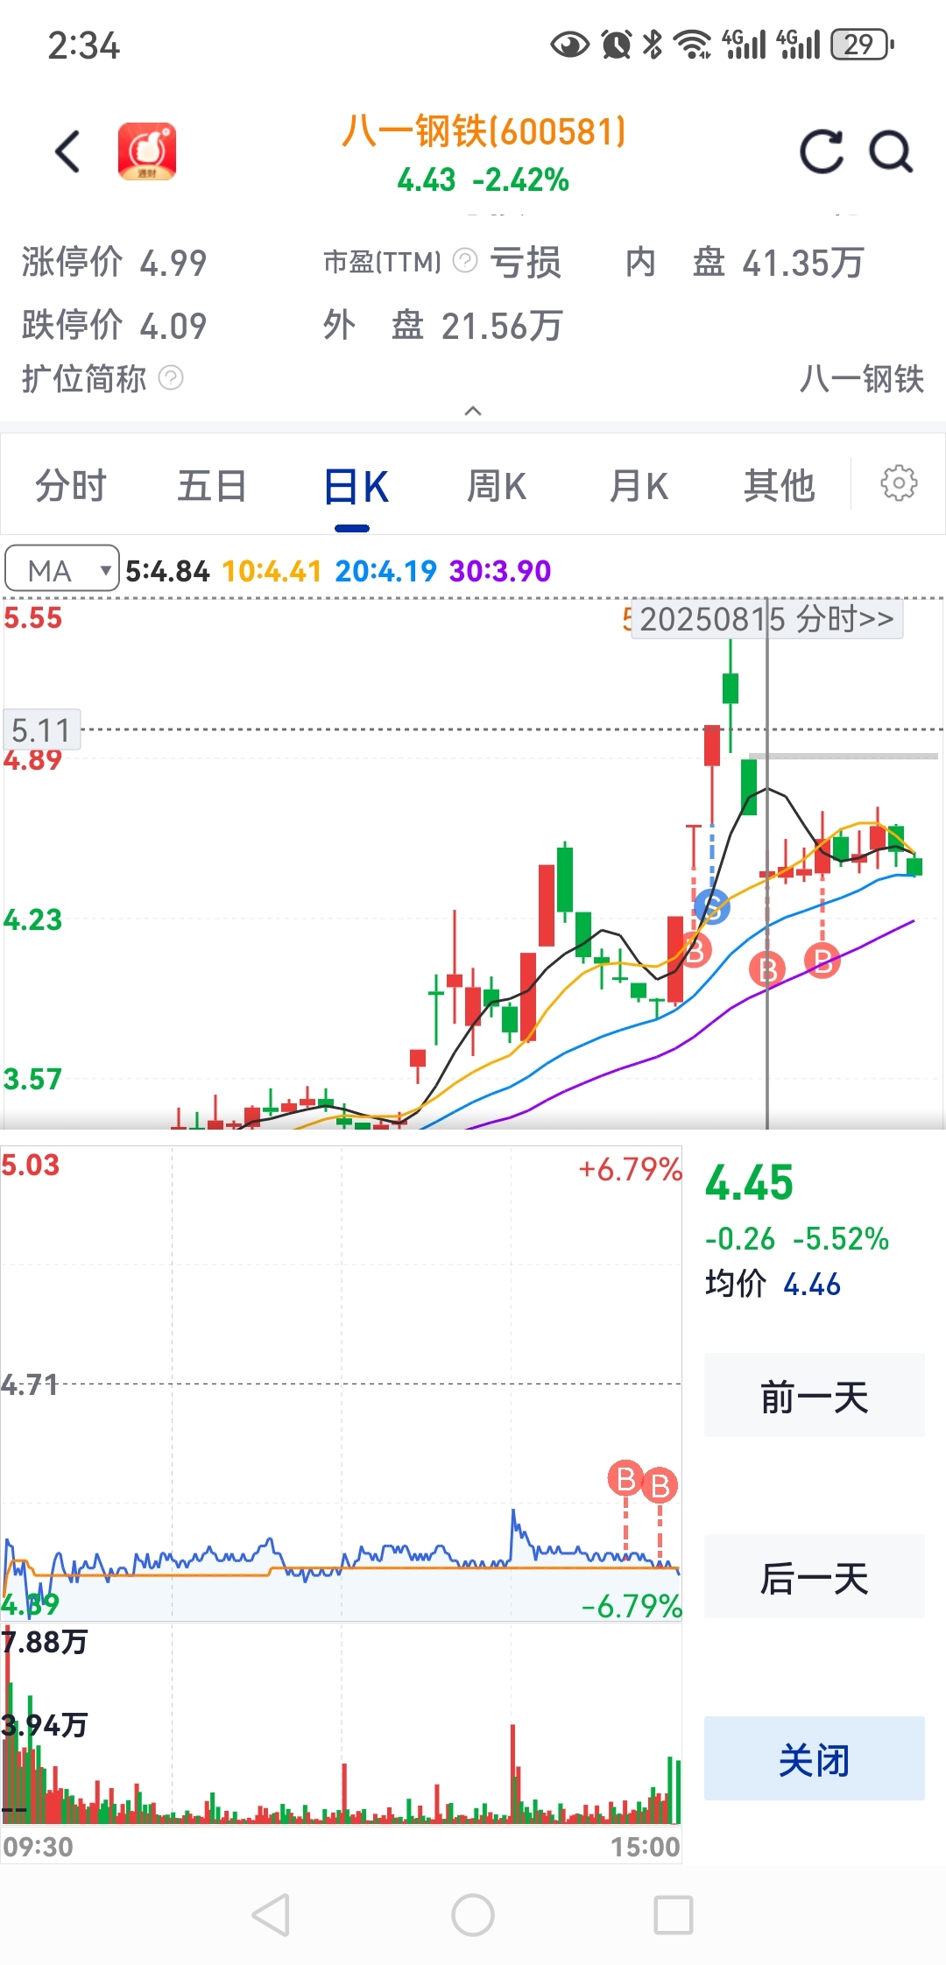Tap 前一天 button
Screen dimensions: 946x1965
[815, 1396]
